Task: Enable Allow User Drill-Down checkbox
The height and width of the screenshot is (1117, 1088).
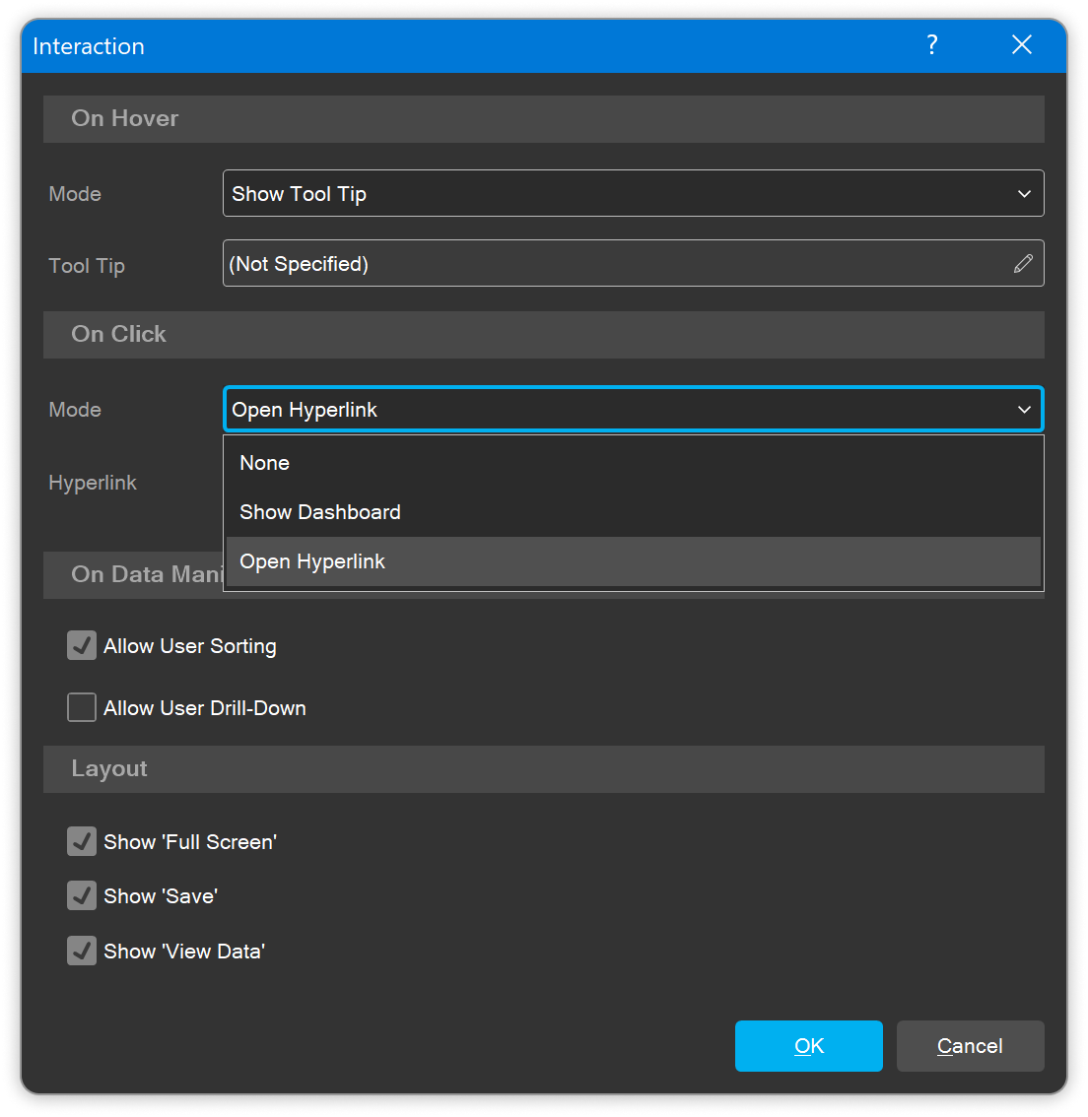Action: click(82, 708)
